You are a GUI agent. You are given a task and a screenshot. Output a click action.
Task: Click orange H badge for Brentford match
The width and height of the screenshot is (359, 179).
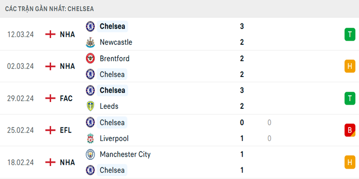pyautogui.click(x=350, y=66)
